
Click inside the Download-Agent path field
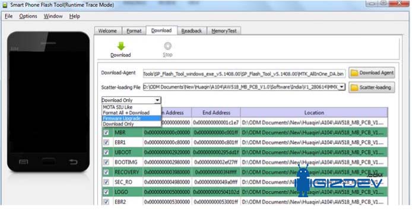[244, 74]
